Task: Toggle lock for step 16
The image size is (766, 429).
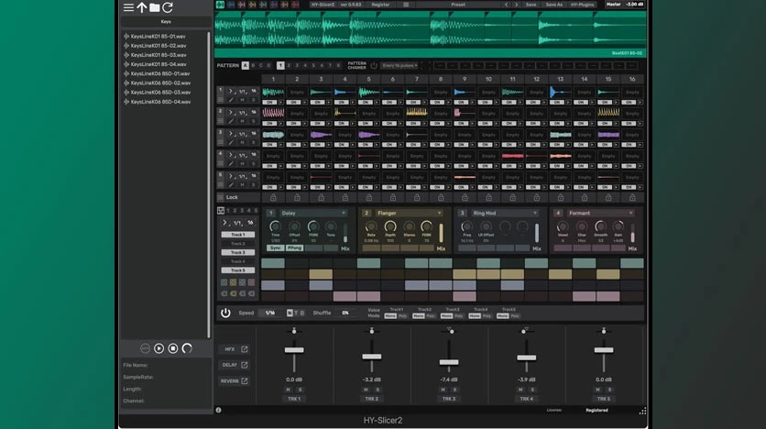Action: coord(632,197)
